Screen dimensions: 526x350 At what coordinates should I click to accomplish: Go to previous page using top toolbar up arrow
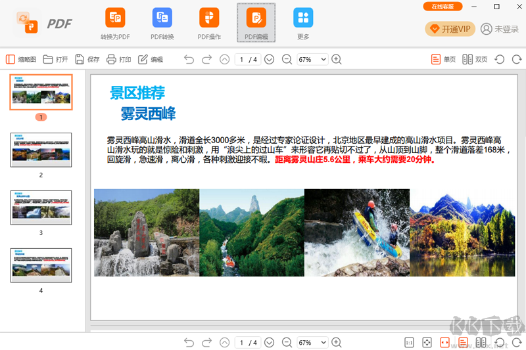point(224,60)
